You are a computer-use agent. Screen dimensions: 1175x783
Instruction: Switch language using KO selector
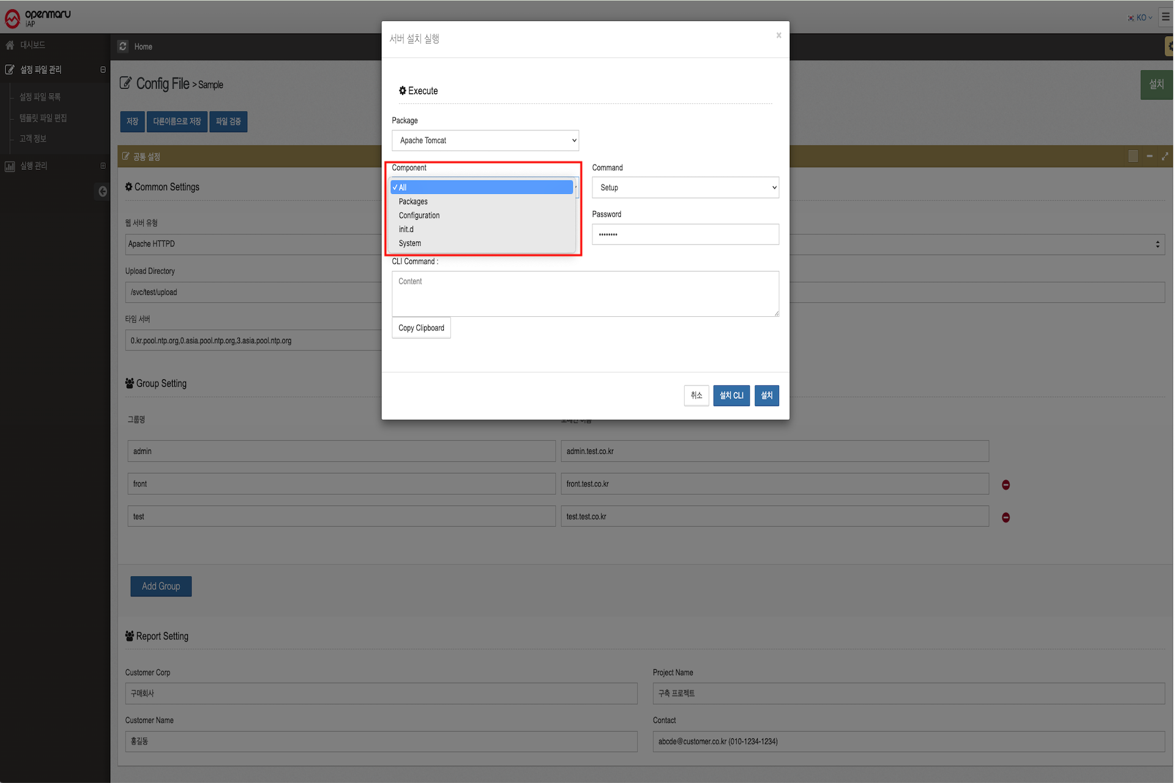[x=1140, y=18]
